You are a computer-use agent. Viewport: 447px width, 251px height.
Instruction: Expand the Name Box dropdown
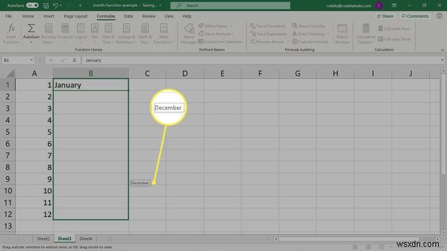click(x=32, y=61)
